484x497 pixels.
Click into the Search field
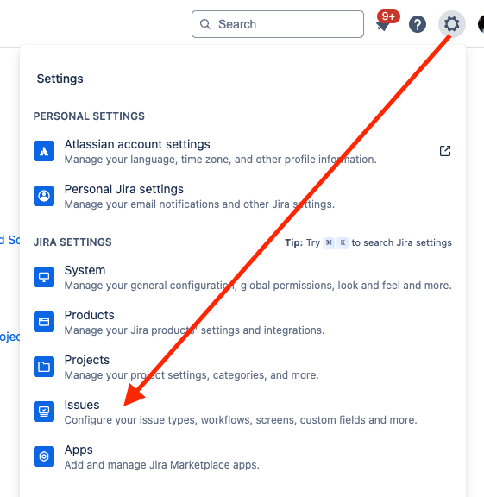click(278, 24)
